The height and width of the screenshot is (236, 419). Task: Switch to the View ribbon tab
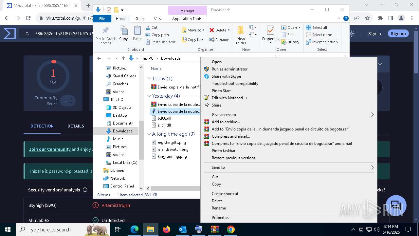click(158, 19)
